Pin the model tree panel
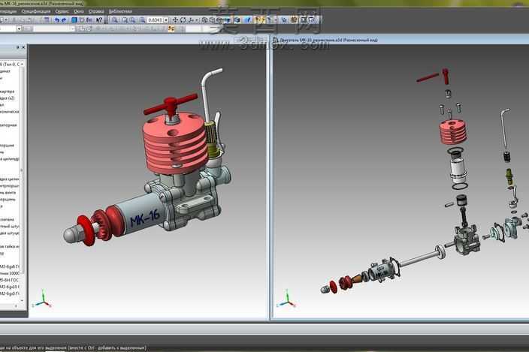The height and width of the screenshot is (352, 529). point(17,47)
